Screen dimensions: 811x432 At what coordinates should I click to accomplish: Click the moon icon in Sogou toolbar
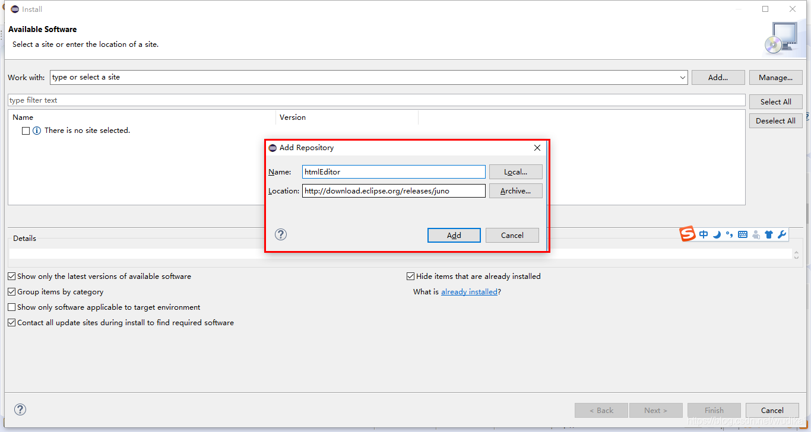coord(717,234)
